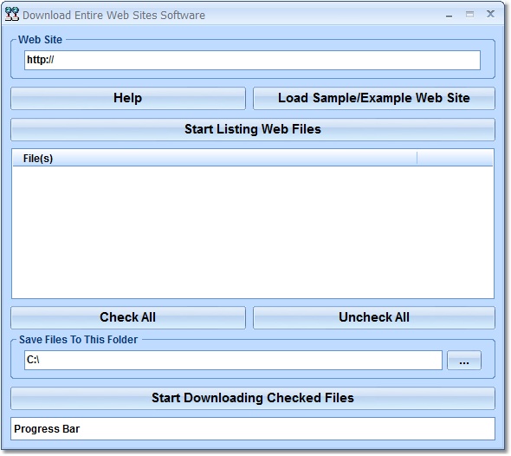
Task: Start Listing Web Files
Action: click(253, 129)
